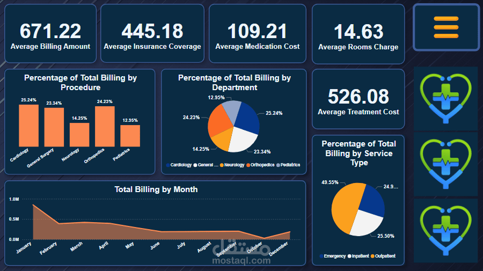Click the Neurology legend swatch
This screenshot has width=483, height=271.
[222, 165]
